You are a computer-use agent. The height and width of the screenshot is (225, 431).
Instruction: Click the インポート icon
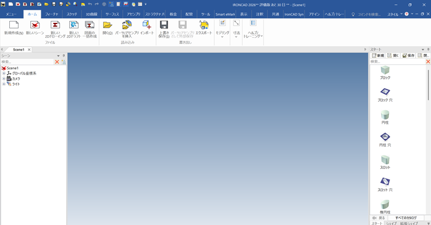pyautogui.click(x=147, y=25)
